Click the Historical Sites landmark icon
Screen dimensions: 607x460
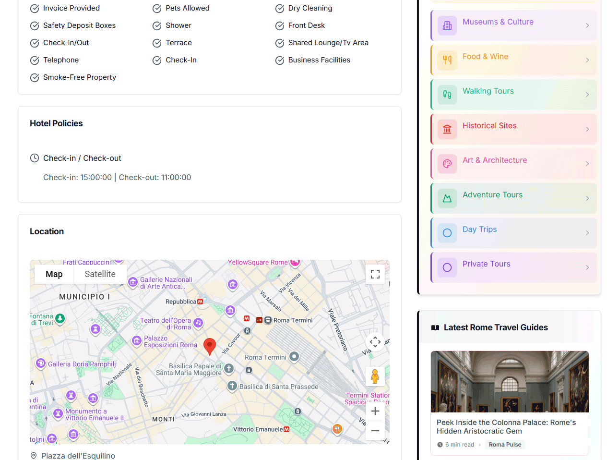pos(447,129)
